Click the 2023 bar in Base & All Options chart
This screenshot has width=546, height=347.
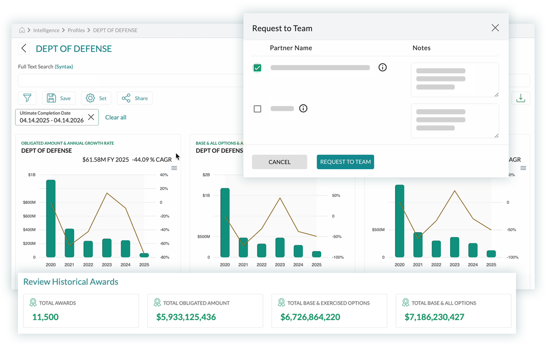[280, 248]
